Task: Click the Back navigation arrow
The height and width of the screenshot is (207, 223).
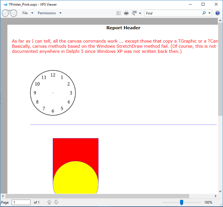Action: (x=5, y=13)
